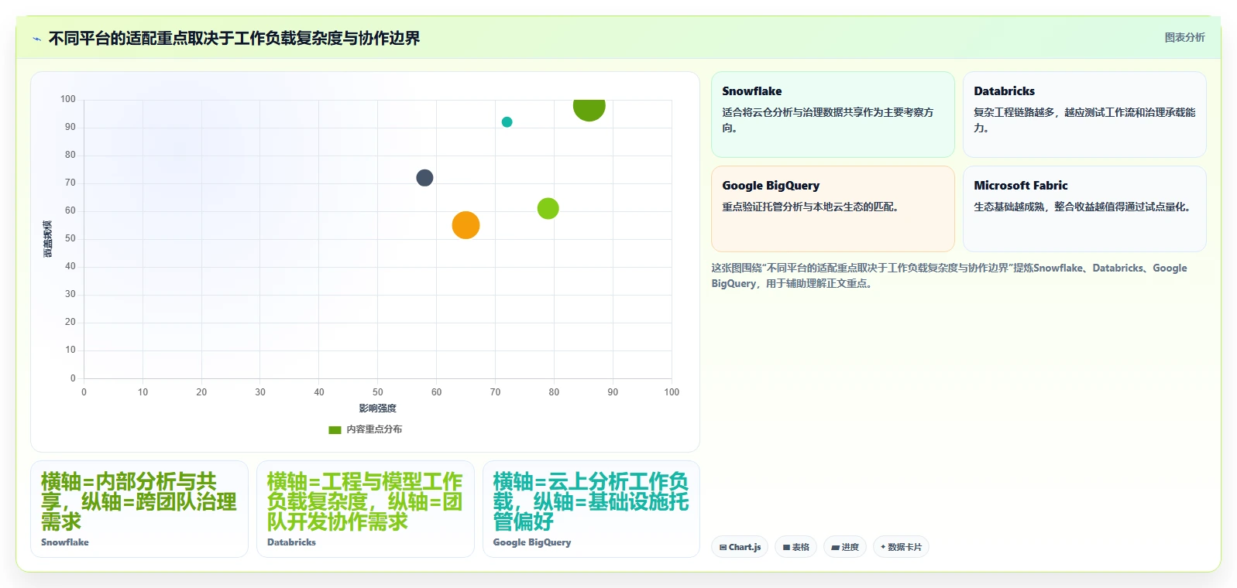Click the 覆盖规模 y-axis title
This screenshot has width=1237, height=588.
point(48,239)
